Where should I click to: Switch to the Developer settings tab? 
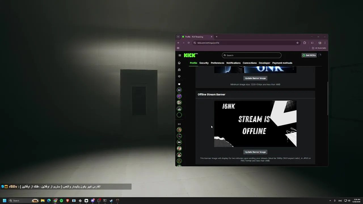pos(265,63)
